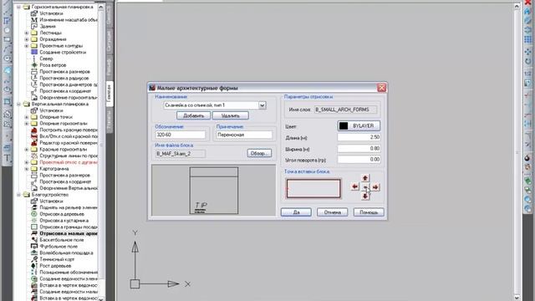
Task: Click the 'Отмена' cancel button
Action: tap(333, 212)
